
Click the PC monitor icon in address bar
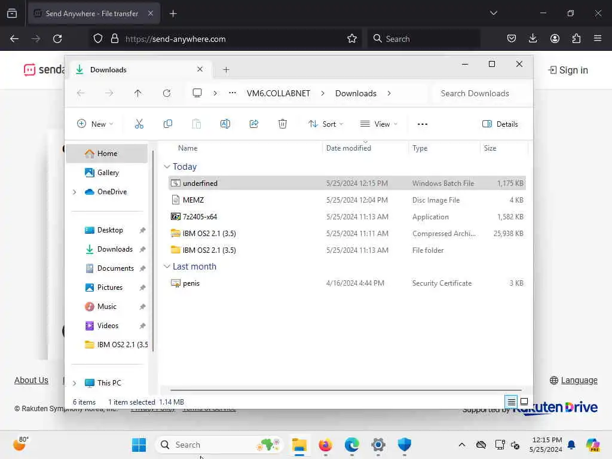[x=197, y=93]
